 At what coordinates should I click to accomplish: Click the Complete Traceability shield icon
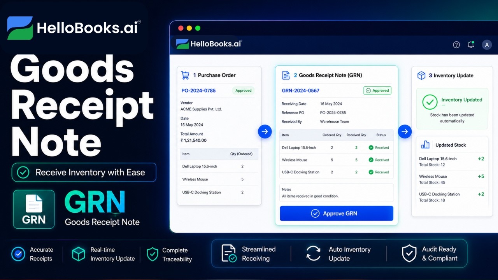153,254
